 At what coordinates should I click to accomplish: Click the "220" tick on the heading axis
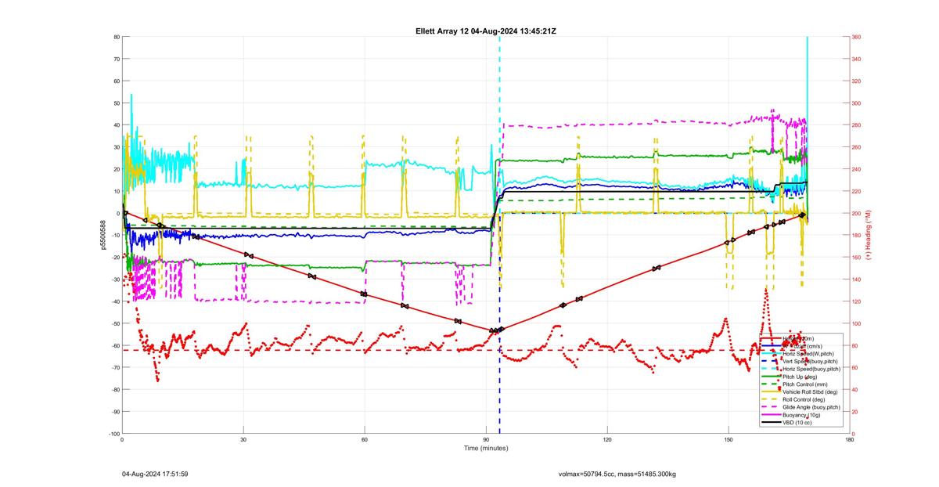(857, 191)
